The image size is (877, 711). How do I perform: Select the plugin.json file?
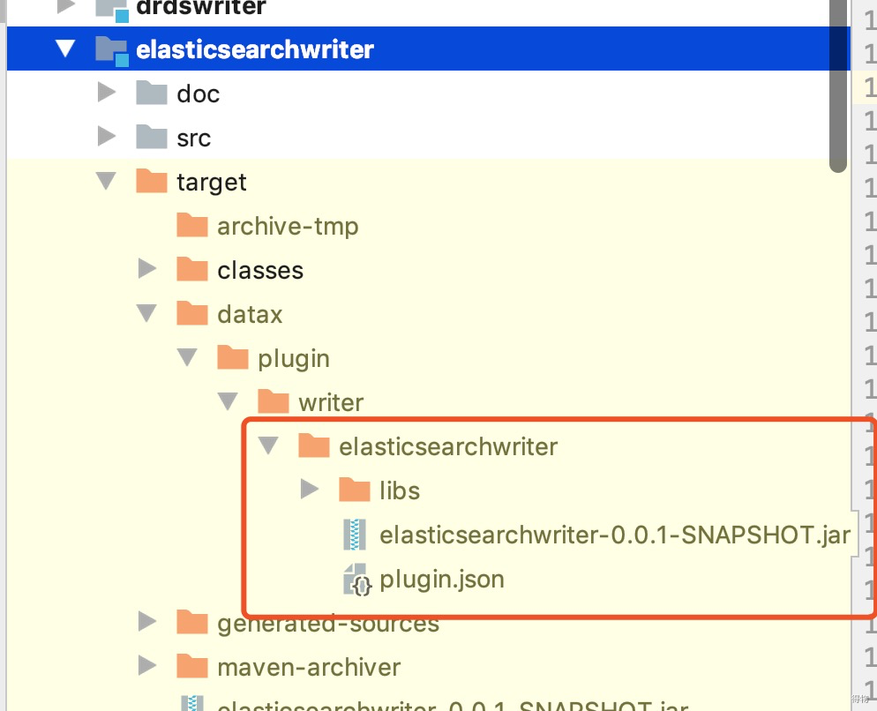point(441,579)
